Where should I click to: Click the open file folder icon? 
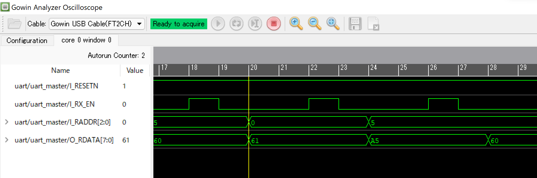click(14, 24)
